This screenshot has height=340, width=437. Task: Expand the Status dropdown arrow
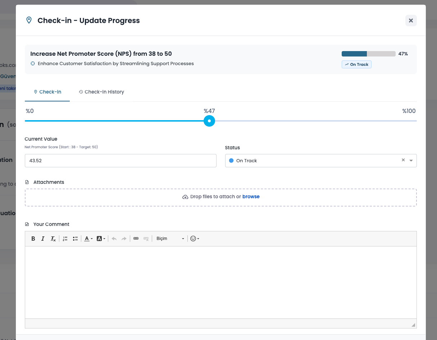tap(411, 161)
